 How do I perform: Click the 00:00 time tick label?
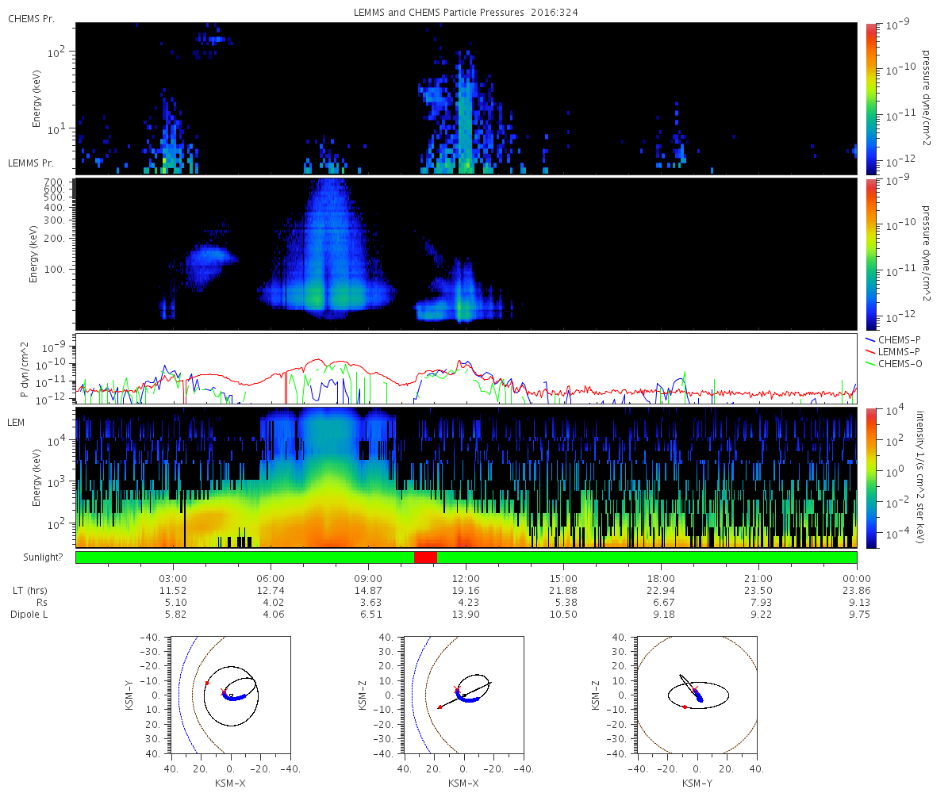coord(857,579)
